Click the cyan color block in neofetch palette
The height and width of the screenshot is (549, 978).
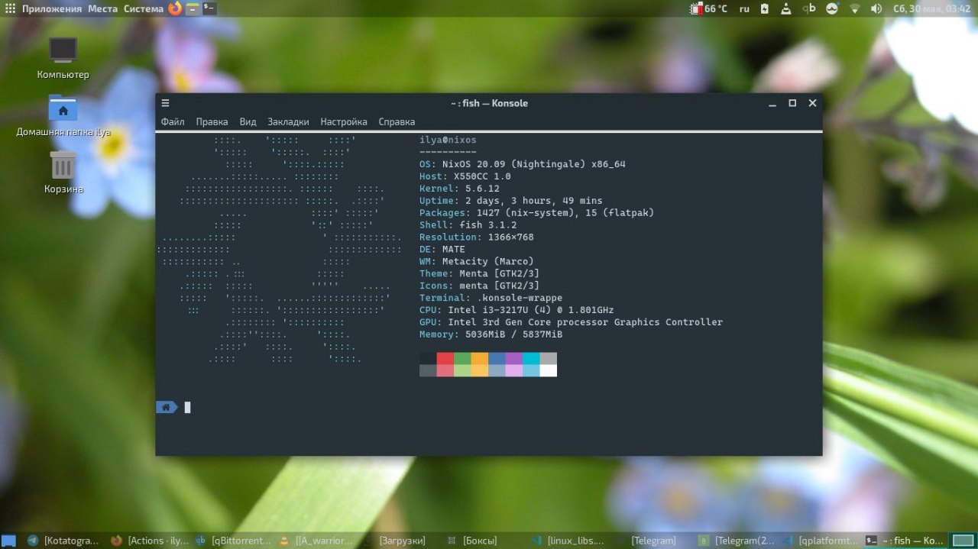coord(531,358)
